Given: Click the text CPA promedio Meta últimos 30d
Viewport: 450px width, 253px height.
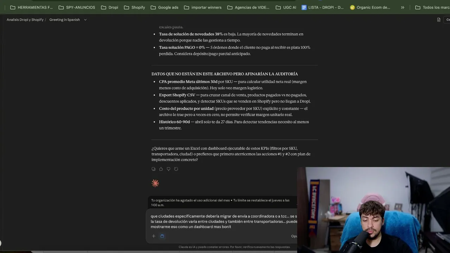Looking at the screenshot, I should [x=188, y=82].
